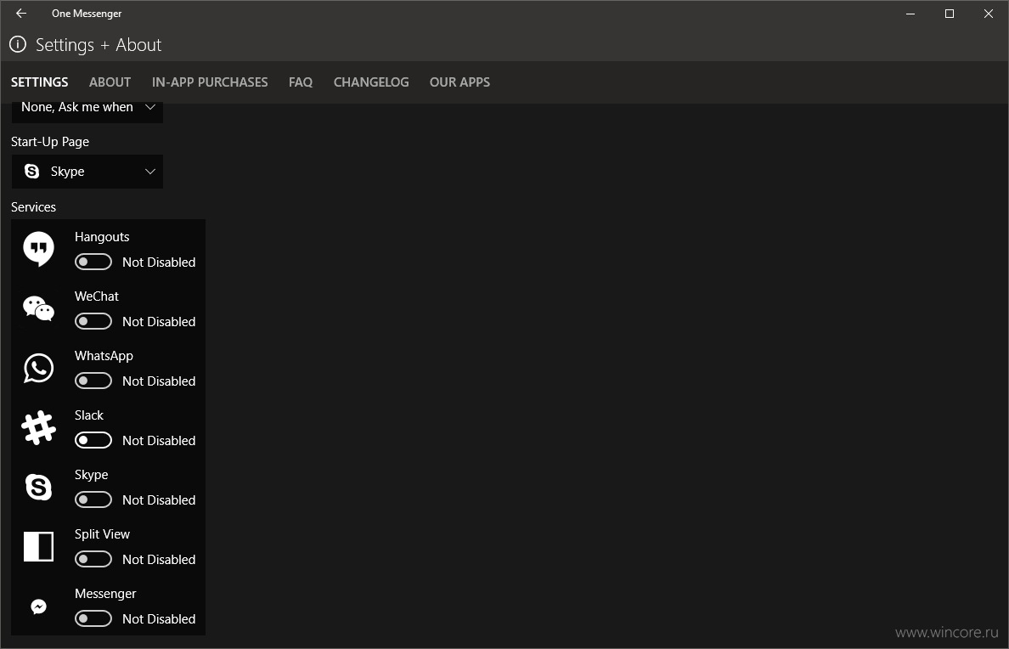1009x649 pixels.
Task: Click the Split View service name
Action: pyautogui.click(x=102, y=534)
